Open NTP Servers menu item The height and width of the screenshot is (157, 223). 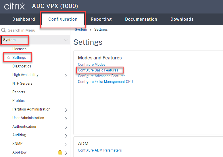(22, 83)
